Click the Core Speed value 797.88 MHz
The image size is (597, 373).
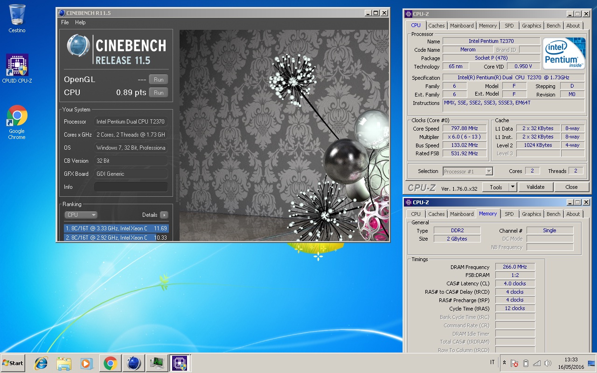[465, 128]
